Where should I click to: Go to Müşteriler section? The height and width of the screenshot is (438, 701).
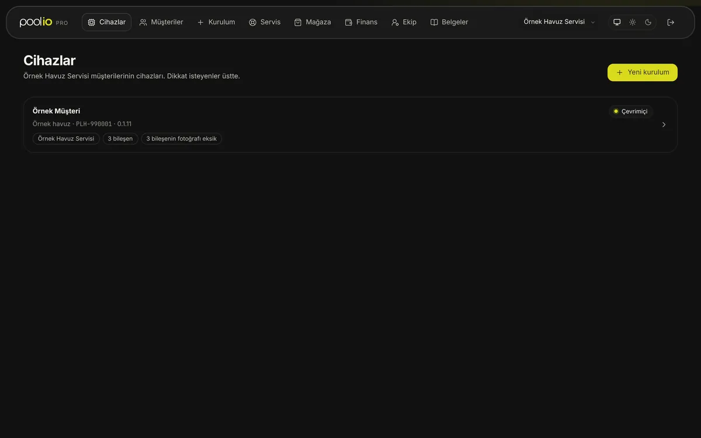161,22
